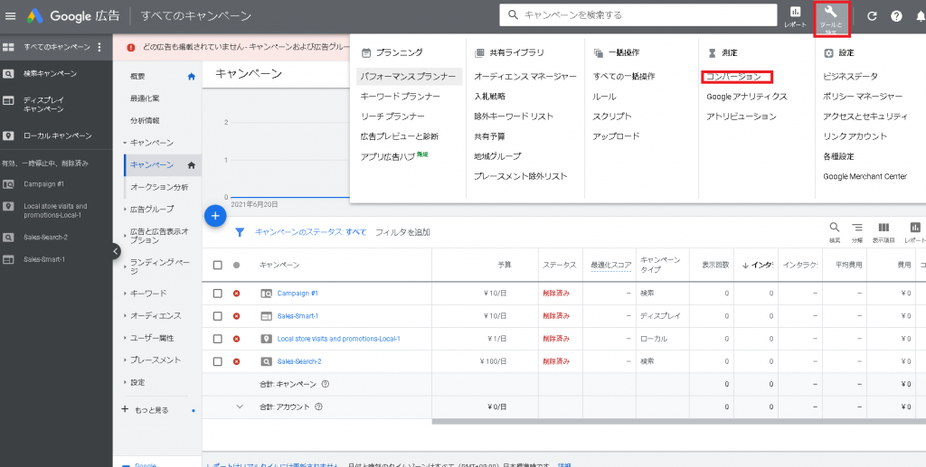The height and width of the screenshot is (467, 926).
Task: Click removed status icon for Campaign #1
Action: click(x=236, y=293)
